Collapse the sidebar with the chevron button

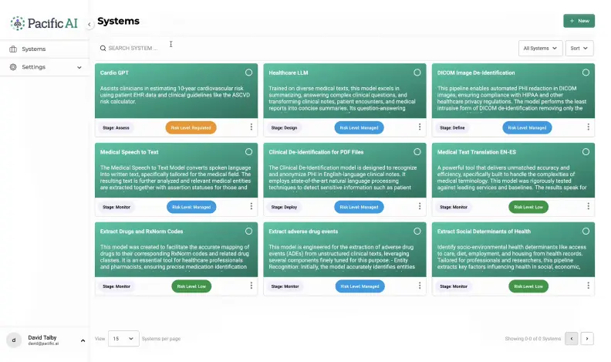pyautogui.click(x=89, y=25)
